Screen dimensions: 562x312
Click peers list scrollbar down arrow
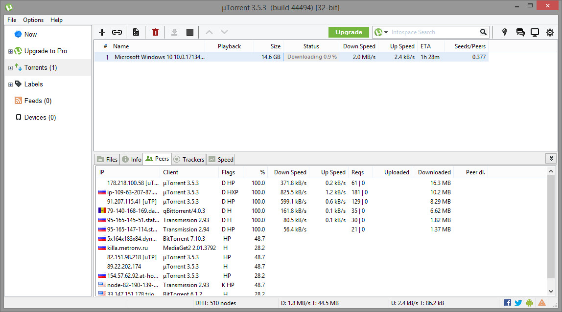click(x=551, y=291)
